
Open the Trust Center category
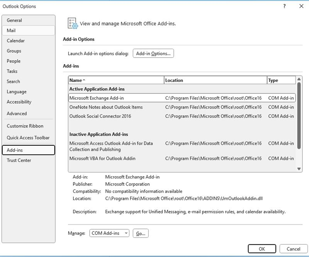28,160
